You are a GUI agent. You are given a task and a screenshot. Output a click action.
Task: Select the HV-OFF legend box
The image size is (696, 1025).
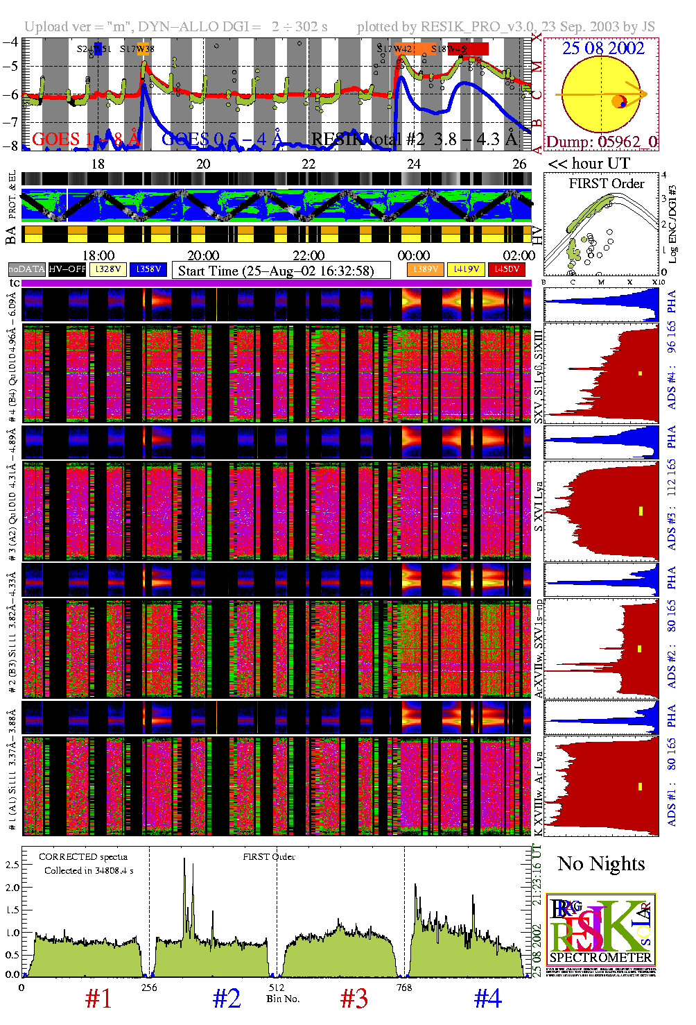tap(67, 269)
